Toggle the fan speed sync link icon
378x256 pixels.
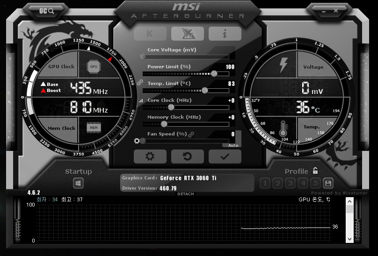[191, 135]
